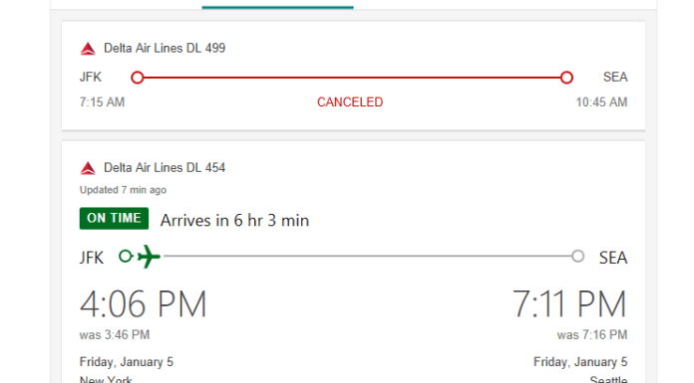Click the green ON TIME badge
This screenshot has width=694, height=383.
coord(114,218)
